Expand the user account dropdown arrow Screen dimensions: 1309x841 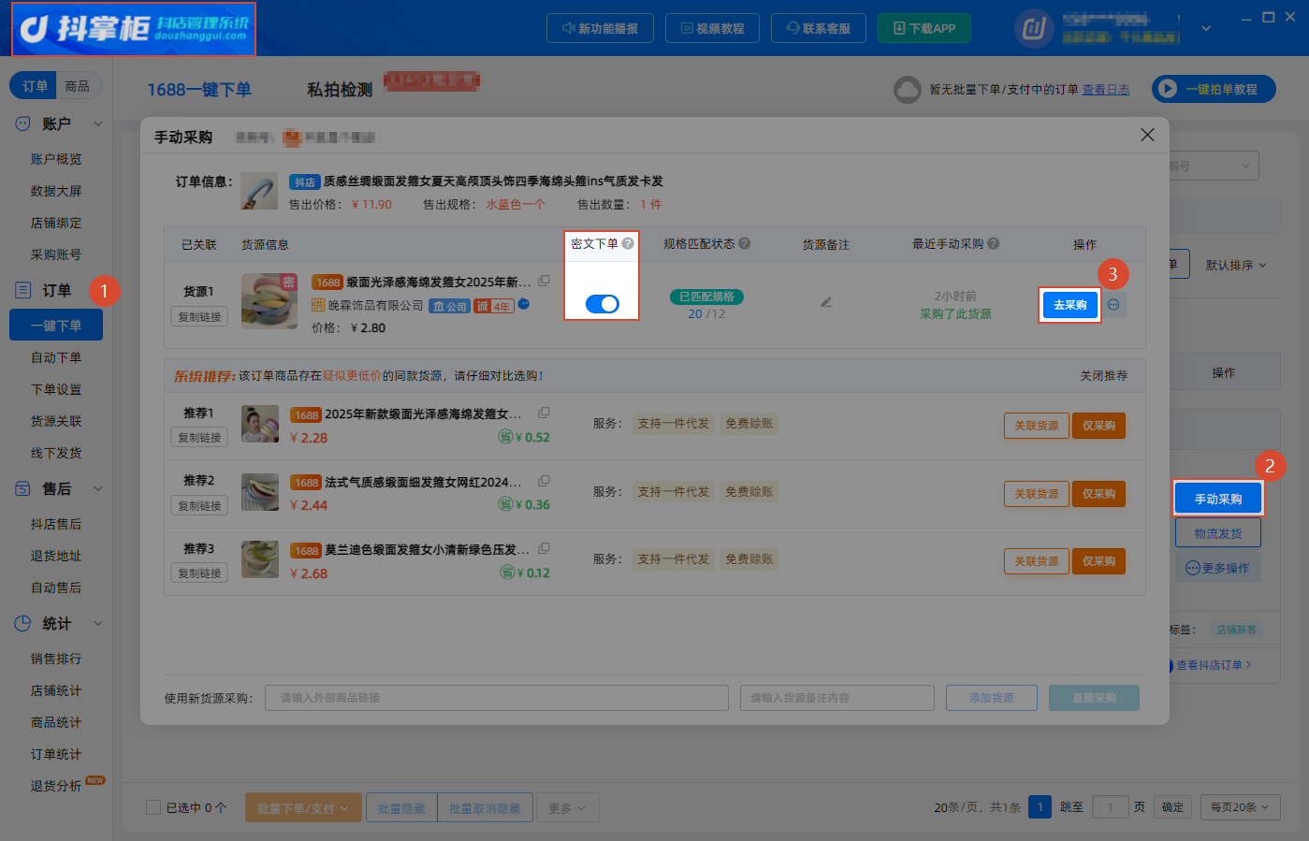click(1206, 29)
